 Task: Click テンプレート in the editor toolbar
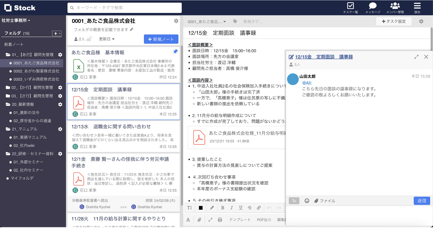[x=240, y=220]
